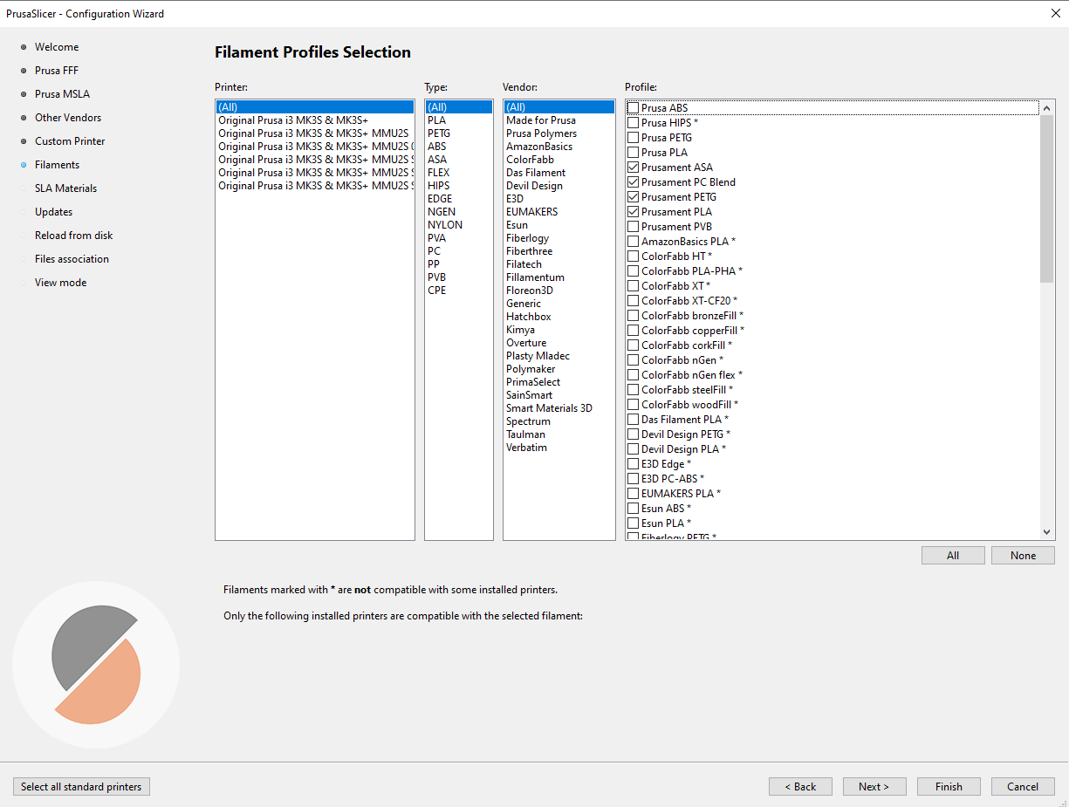
Task: Switch to the Prusa MSLA page
Action: click(x=62, y=94)
